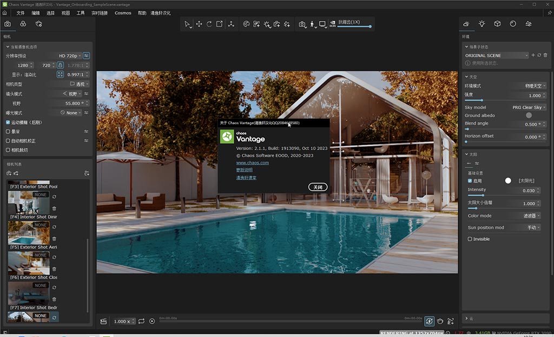
Task: Open the ORIGINAL SCENE state dropdown
Action: coord(497,55)
